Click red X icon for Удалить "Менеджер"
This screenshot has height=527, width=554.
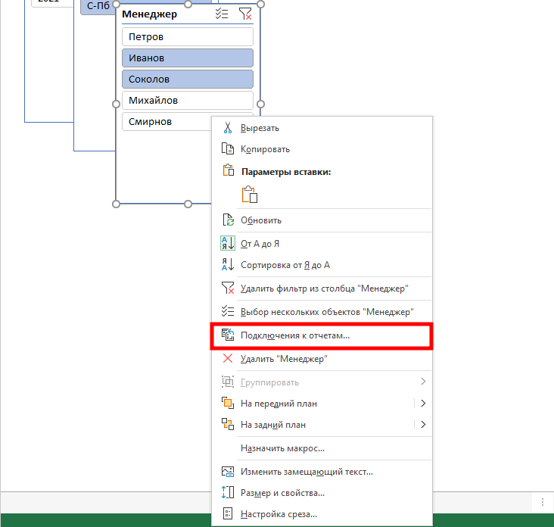pos(227,359)
